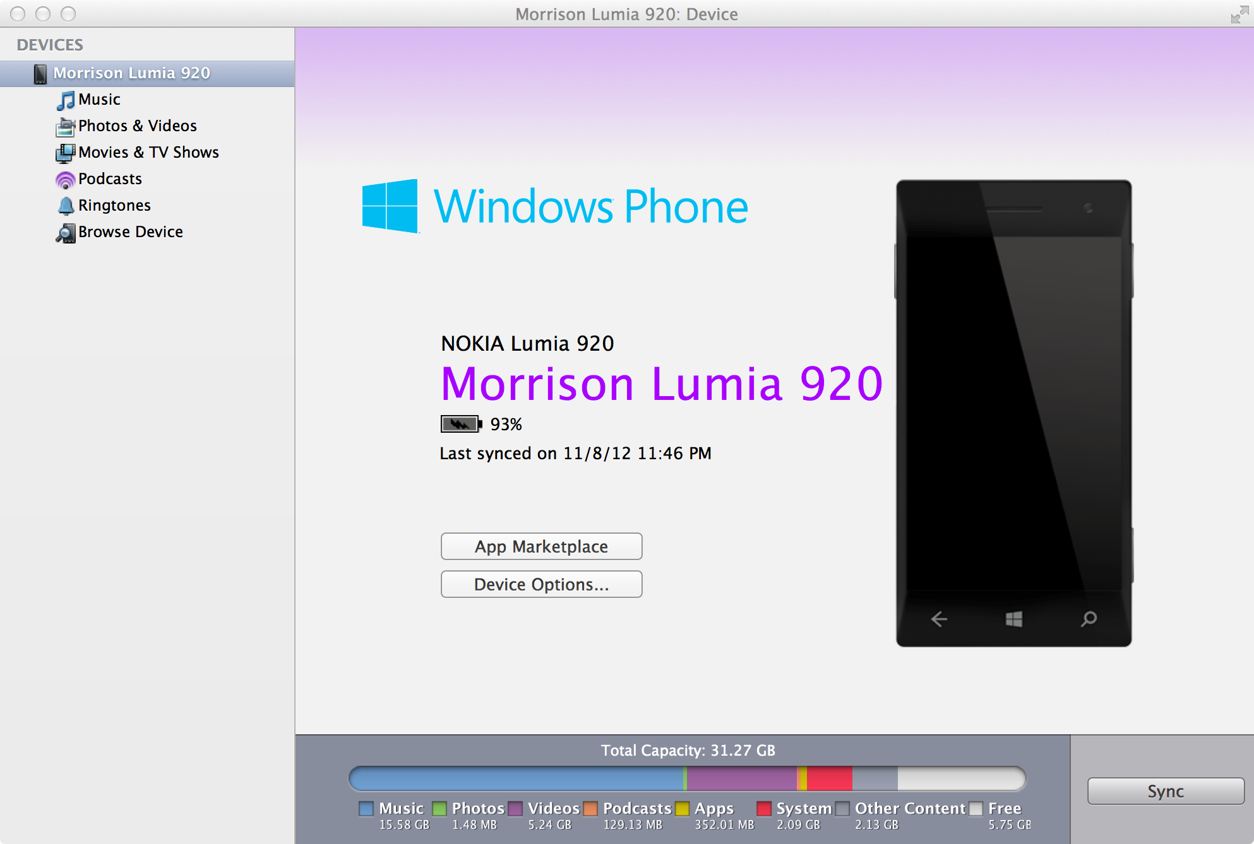
Task: Click the orange Podcasts legend swatch
Action: tap(590, 809)
